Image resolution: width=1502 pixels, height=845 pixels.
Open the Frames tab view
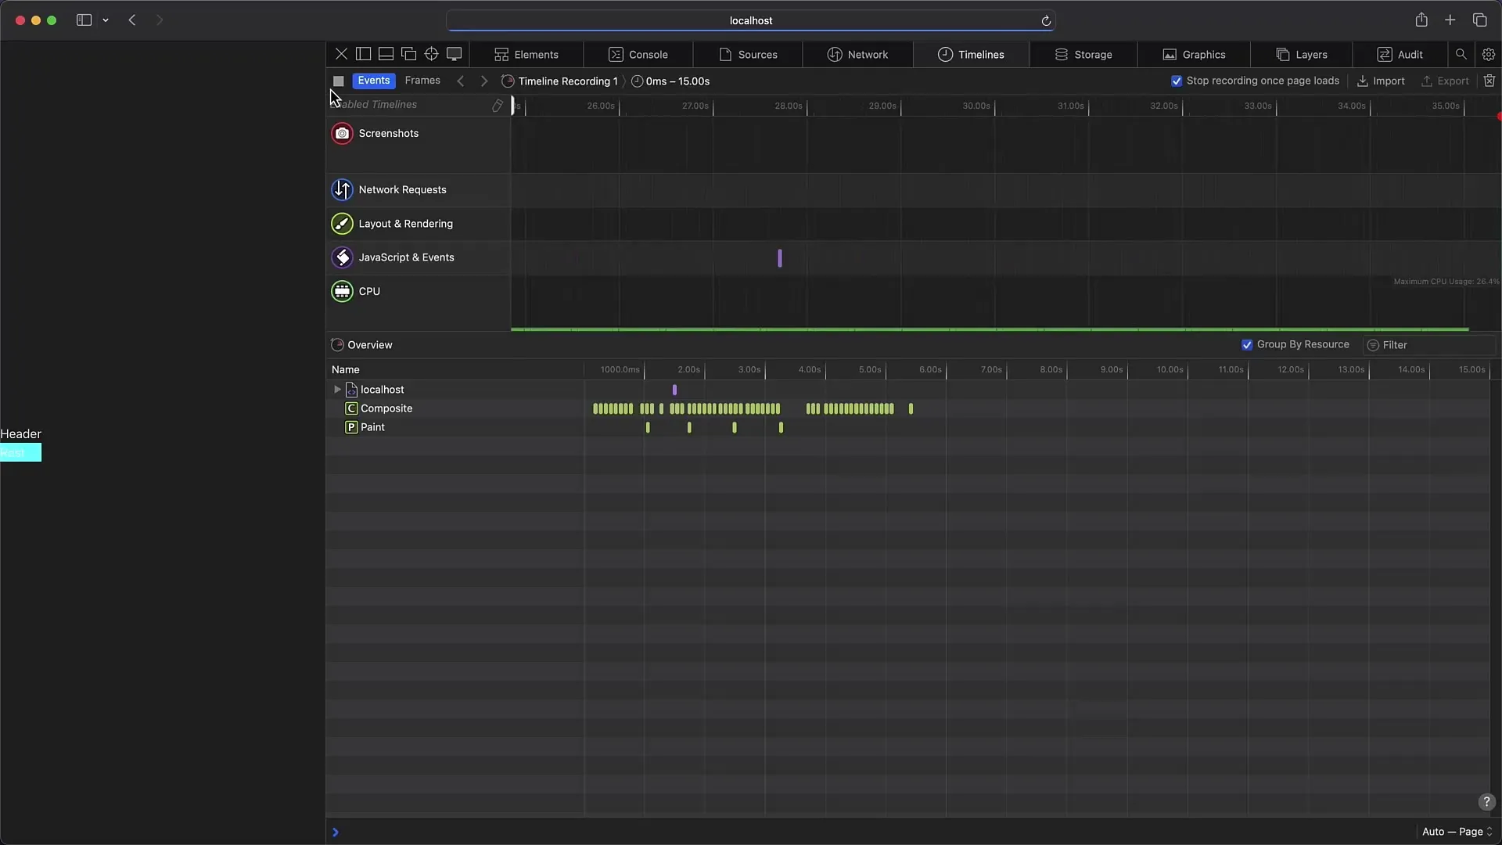(423, 81)
